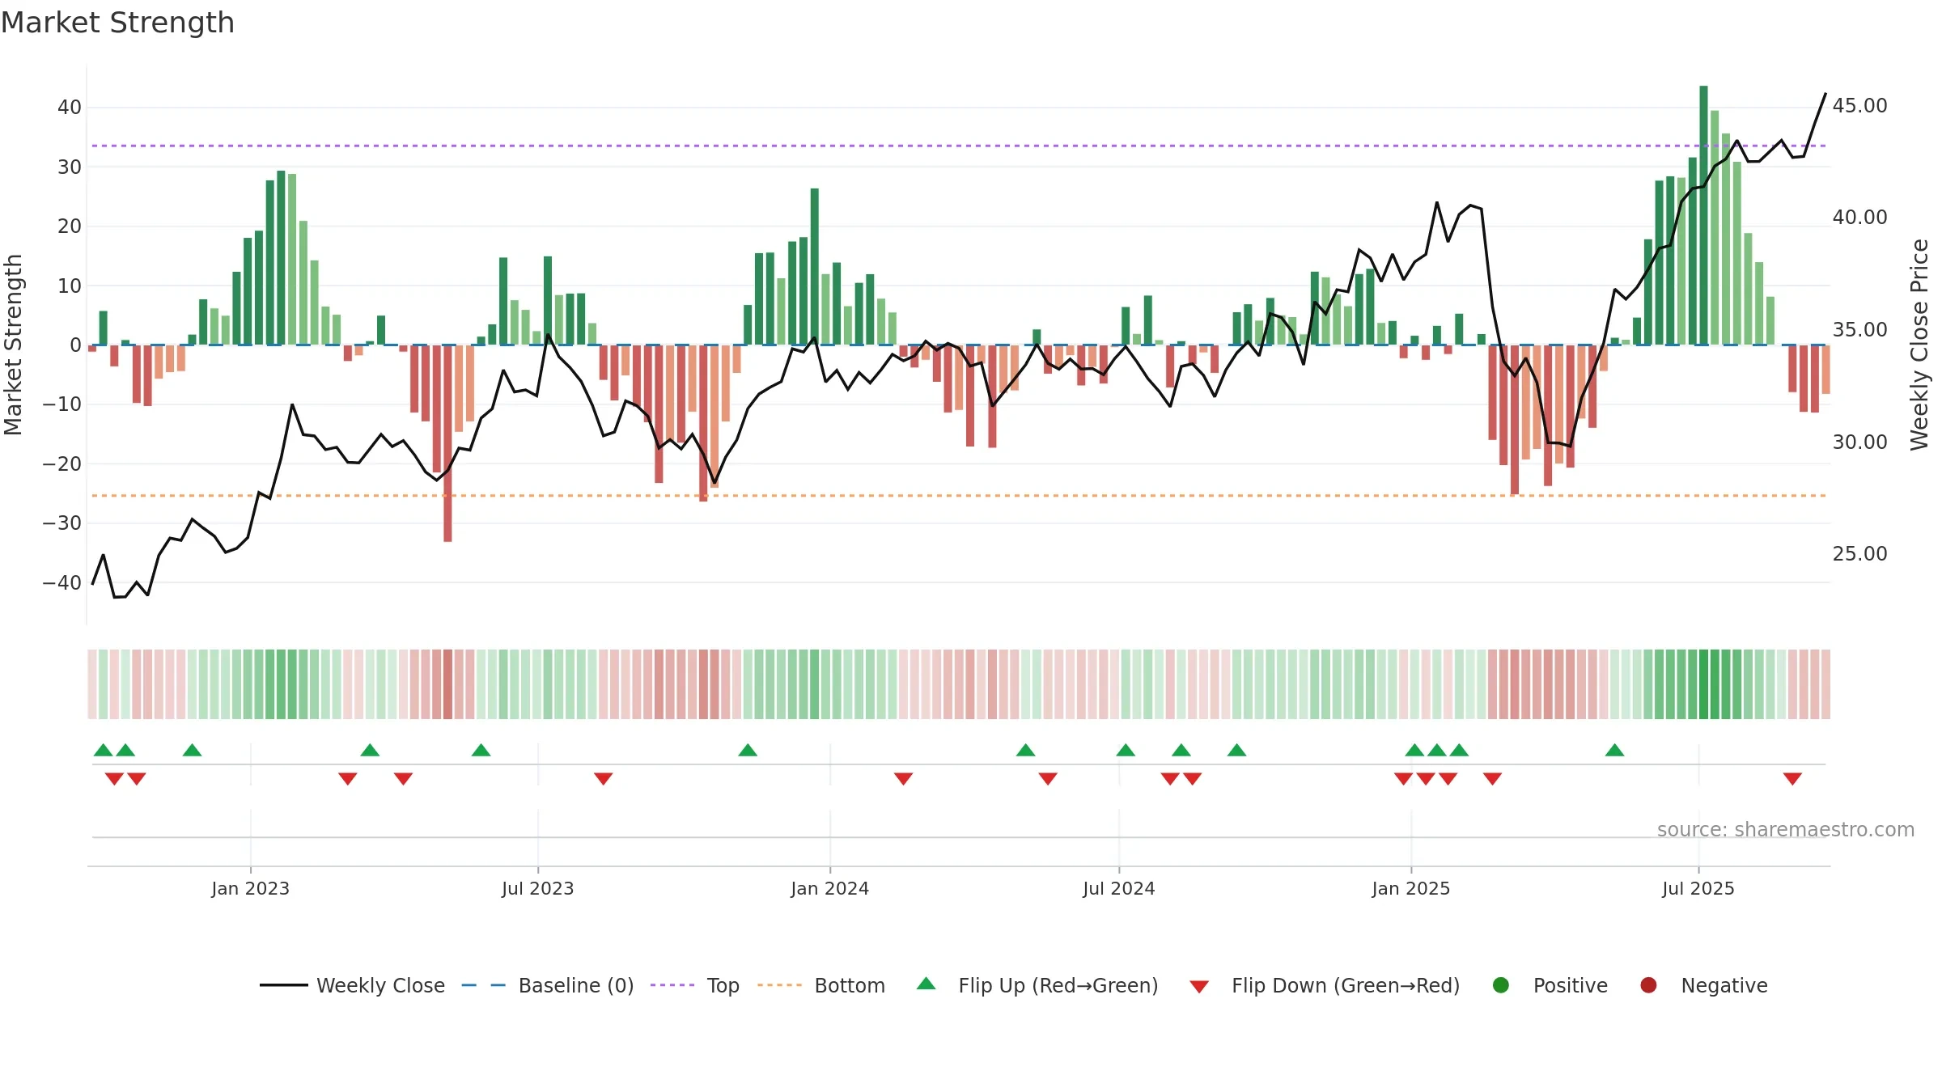Click the green Positive dot in legend
The height and width of the screenshot is (1092, 1942).
1501,985
